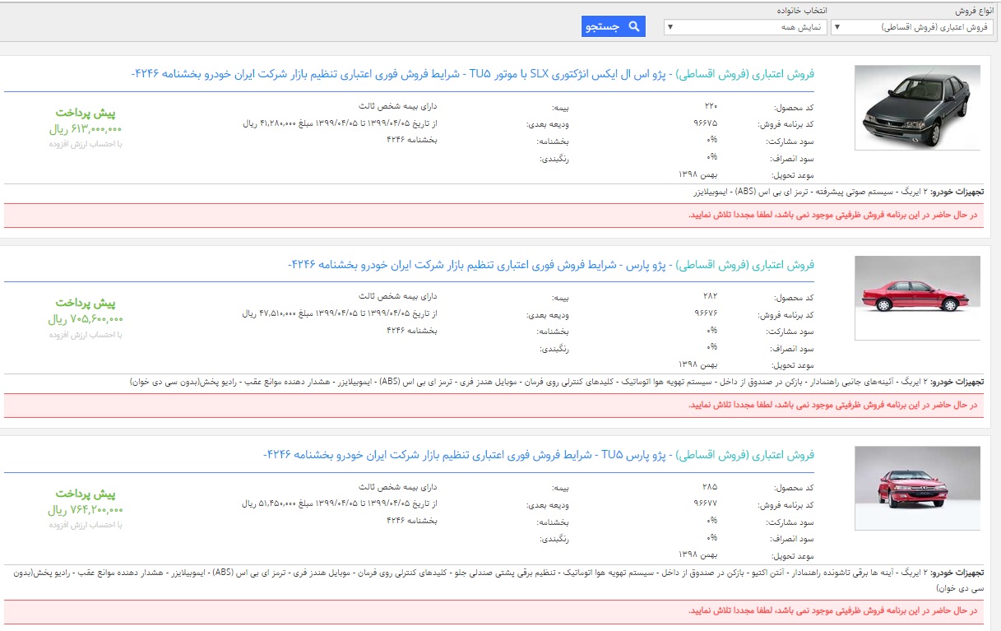Click the red Peugeot Pars thumbnail, product 282

(x=917, y=298)
